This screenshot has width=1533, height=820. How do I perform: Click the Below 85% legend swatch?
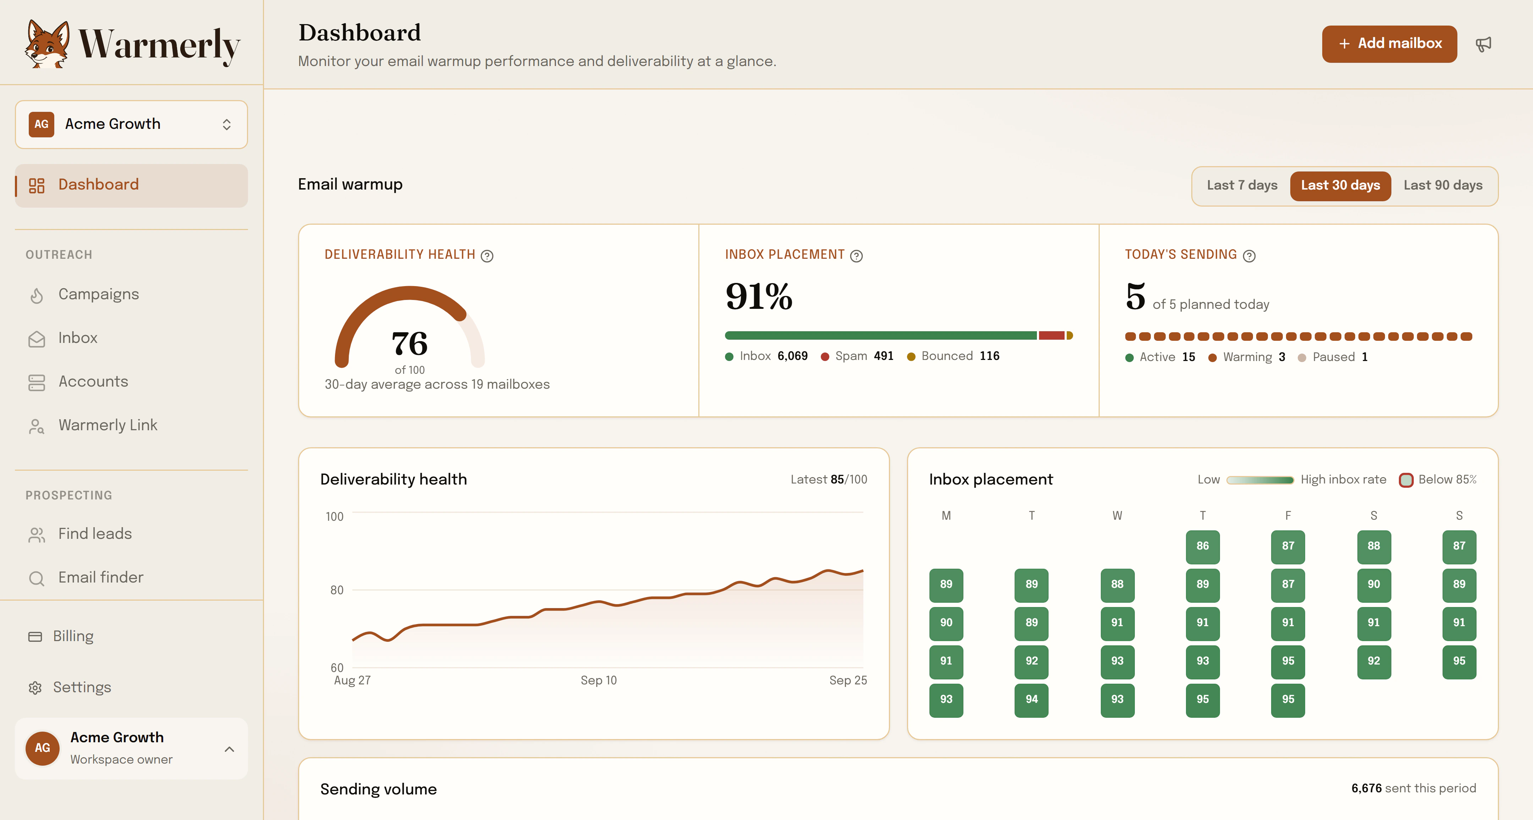point(1406,480)
